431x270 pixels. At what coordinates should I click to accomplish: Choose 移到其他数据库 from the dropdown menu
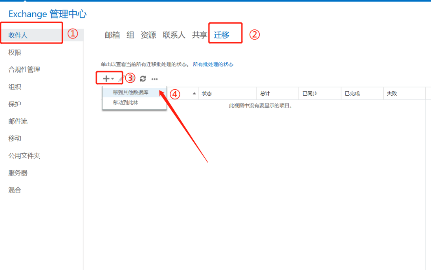click(x=134, y=92)
